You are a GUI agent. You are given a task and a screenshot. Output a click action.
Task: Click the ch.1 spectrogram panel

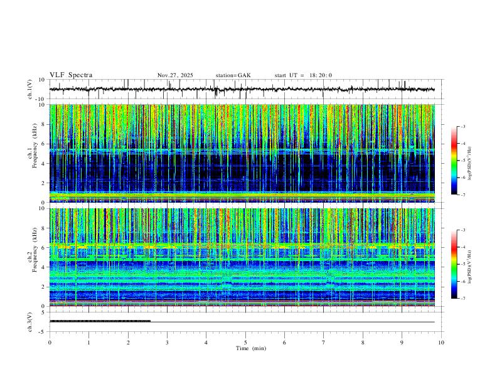(x=242, y=153)
